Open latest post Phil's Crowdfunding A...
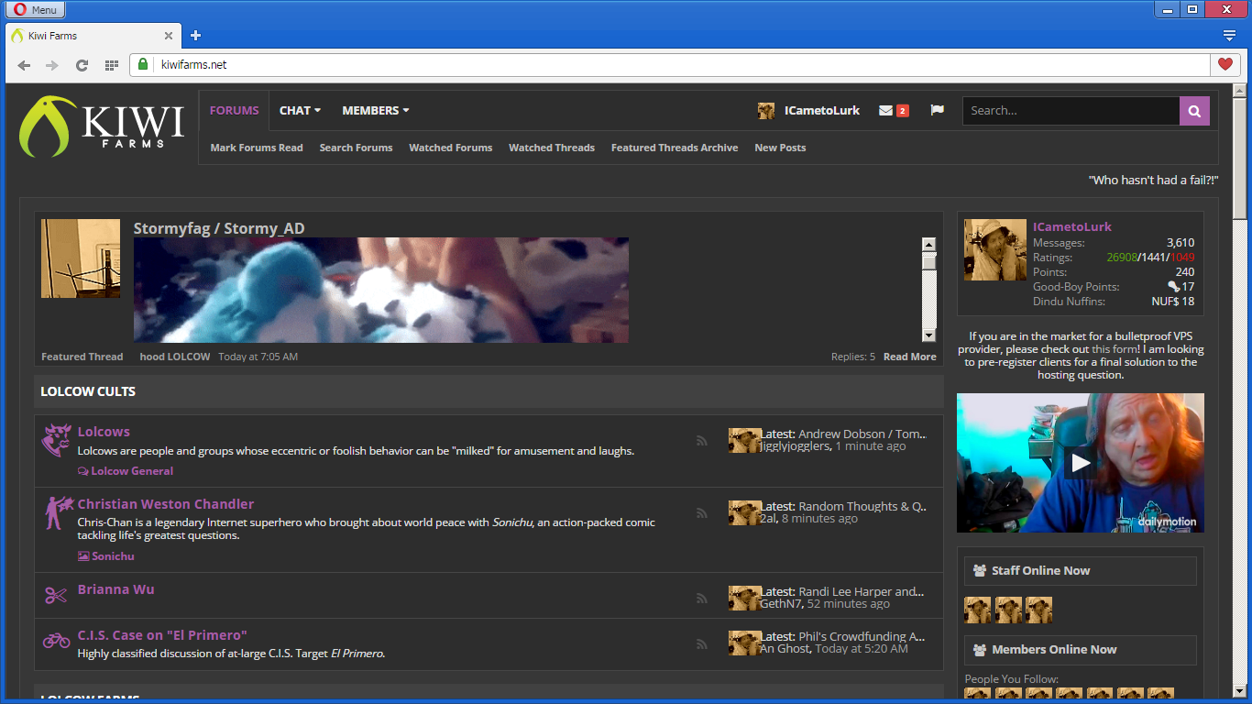Screen dimensions: 1252x704 point(862,636)
